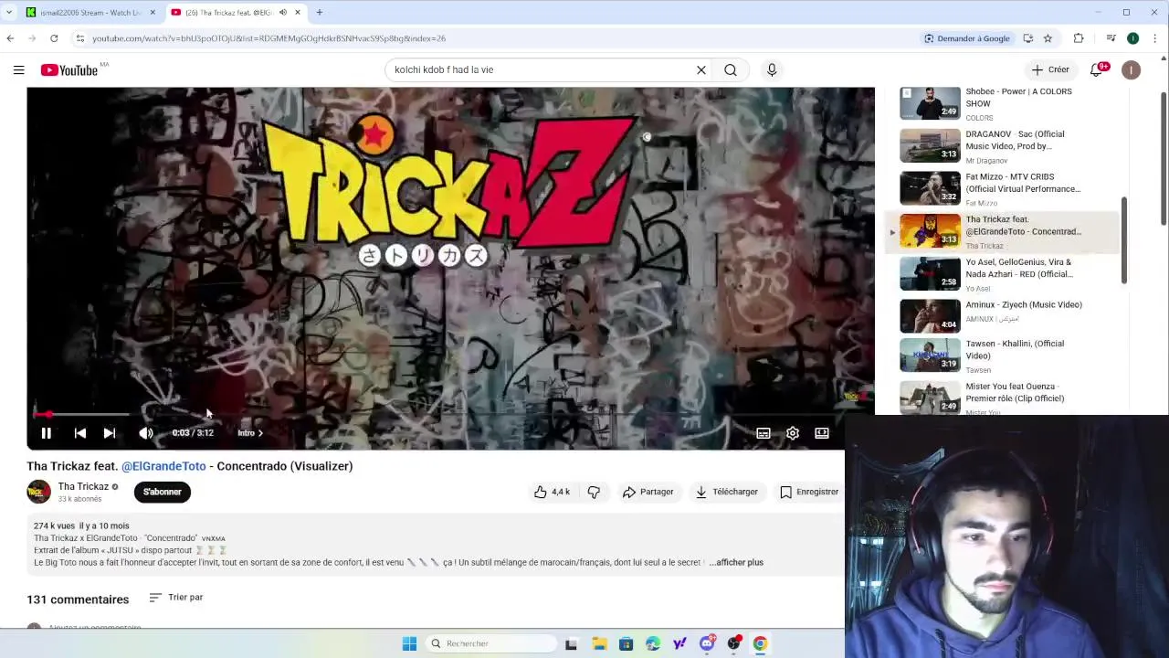Install the page as an app icon
Screen dimensions: 1169x658
point(1028,38)
